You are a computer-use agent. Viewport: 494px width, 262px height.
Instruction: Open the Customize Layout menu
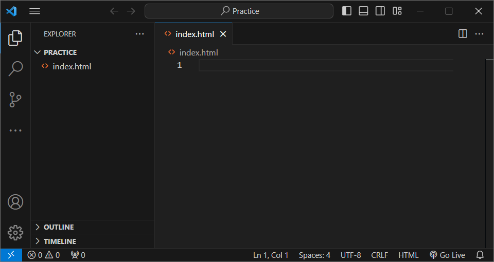point(397,11)
